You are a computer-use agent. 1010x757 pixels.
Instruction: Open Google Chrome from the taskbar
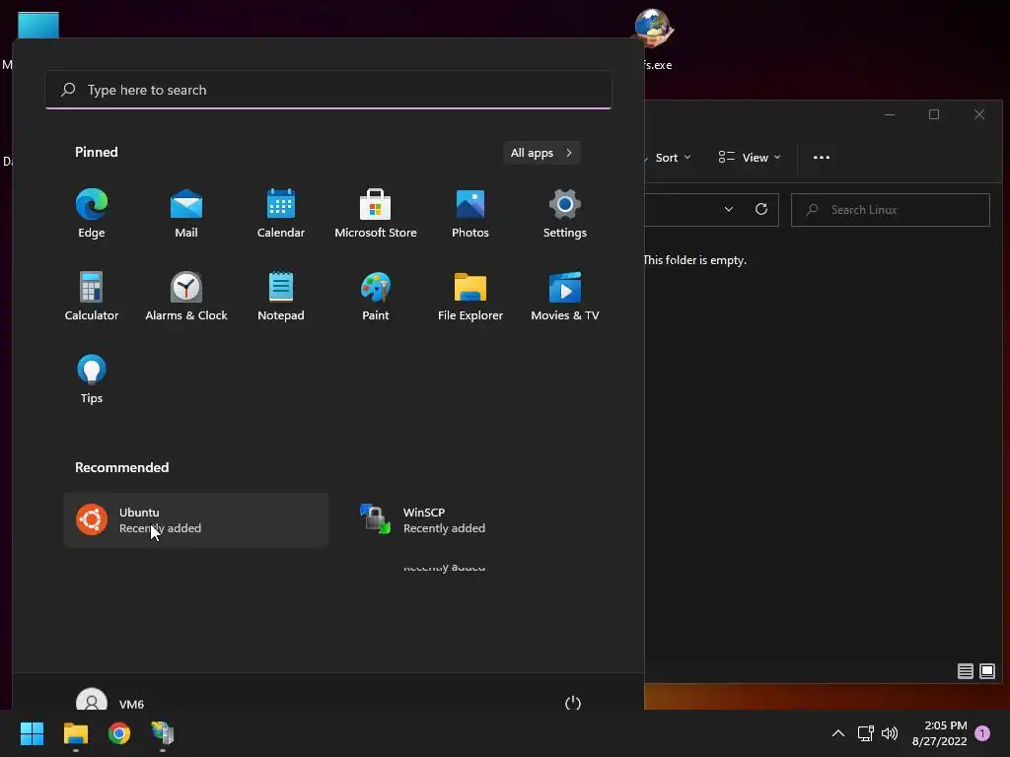[x=119, y=733]
